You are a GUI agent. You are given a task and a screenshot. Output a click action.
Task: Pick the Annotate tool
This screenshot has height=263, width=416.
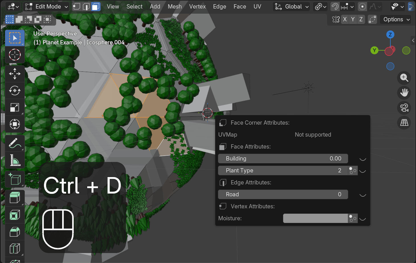click(x=15, y=143)
